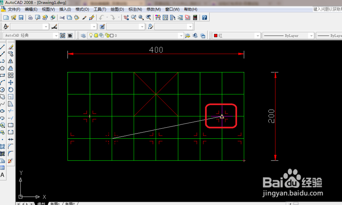Toggle layer 0 lock padlock icon
Screen dimensions: 342x205
(107, 35)
